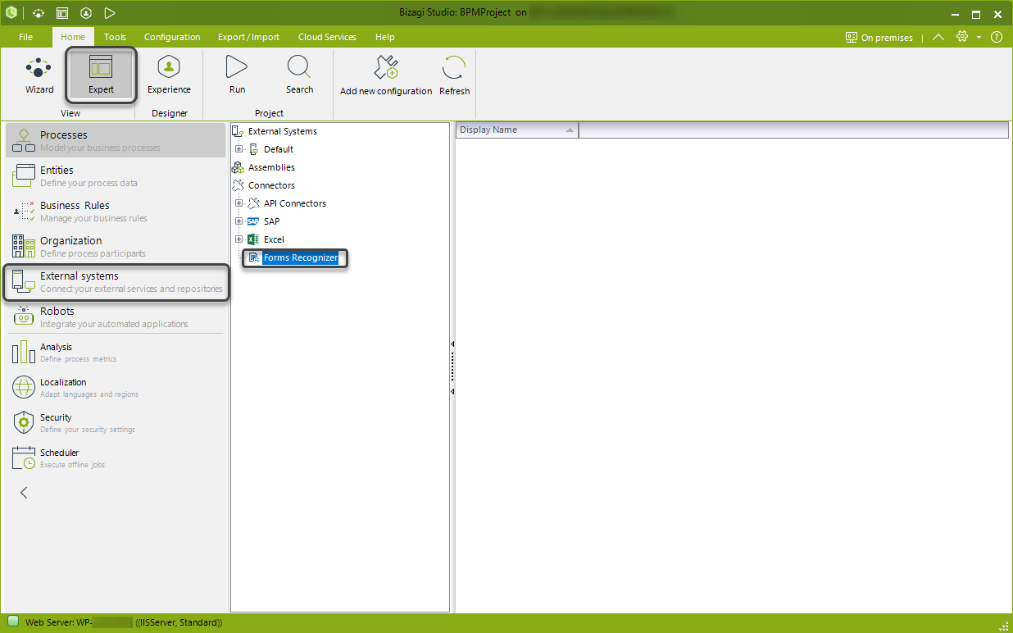1013x633 pixels.
Task: Open the Help tab
Action: tap(385, 37)
